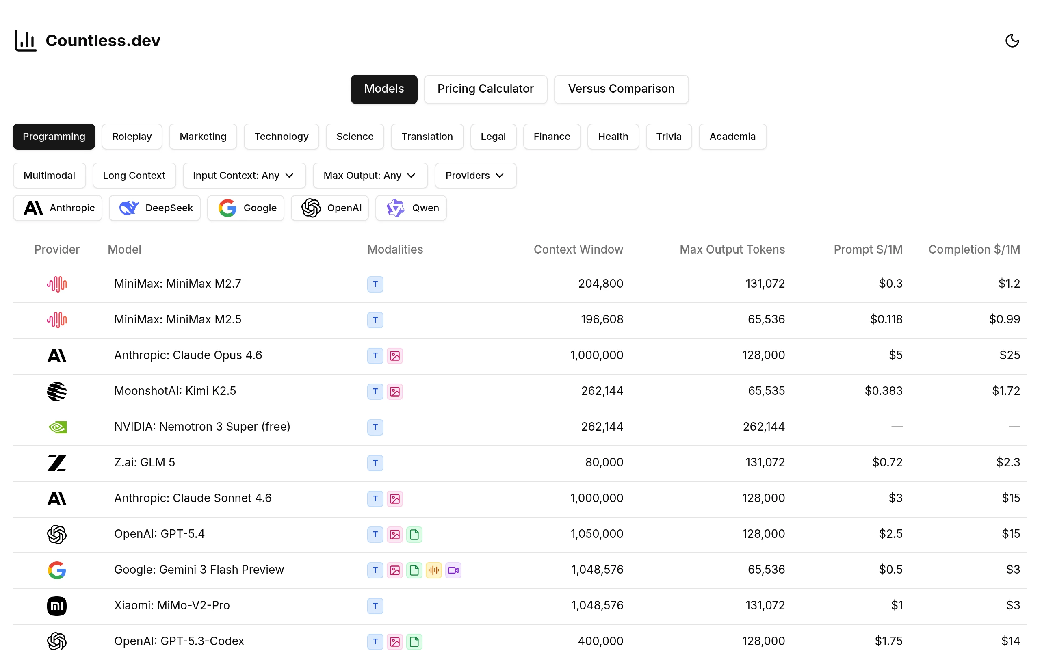
Task: Switch to the Pricing Calculator tab
Action: (x=485, y=89)
